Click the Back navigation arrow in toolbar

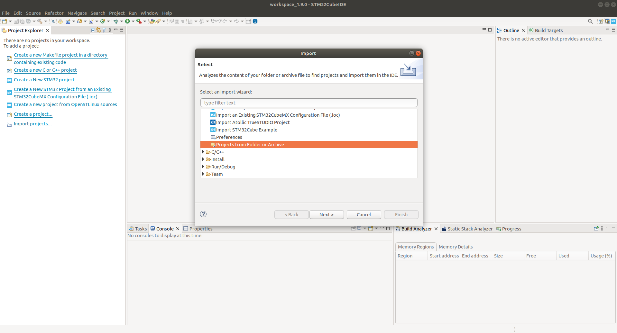(225, 21)
